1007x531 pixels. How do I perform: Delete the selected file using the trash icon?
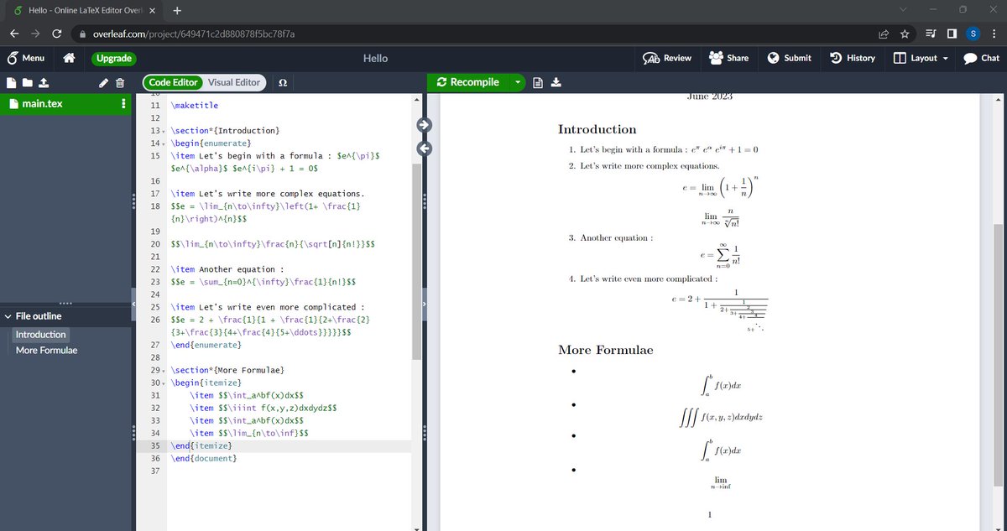pos(120,82)
